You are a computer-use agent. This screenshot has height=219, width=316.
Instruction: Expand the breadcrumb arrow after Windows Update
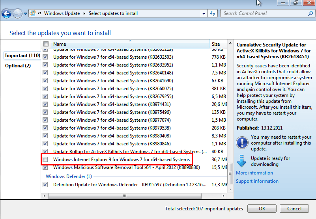(x=84, y=13)
